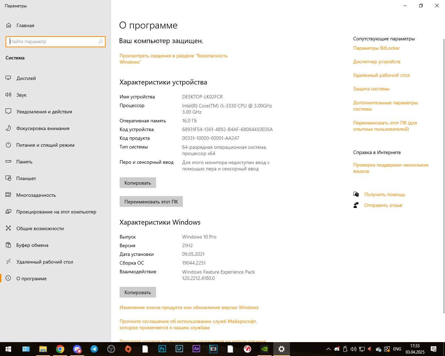This screenshot has height=356, width=445.
Task: Click edition value Windows 10 Pro
Action: pos(199,237)
